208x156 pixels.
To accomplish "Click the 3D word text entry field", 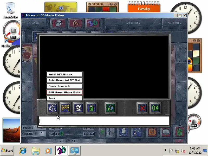I will pyautogui.click(x=104, y=121).
